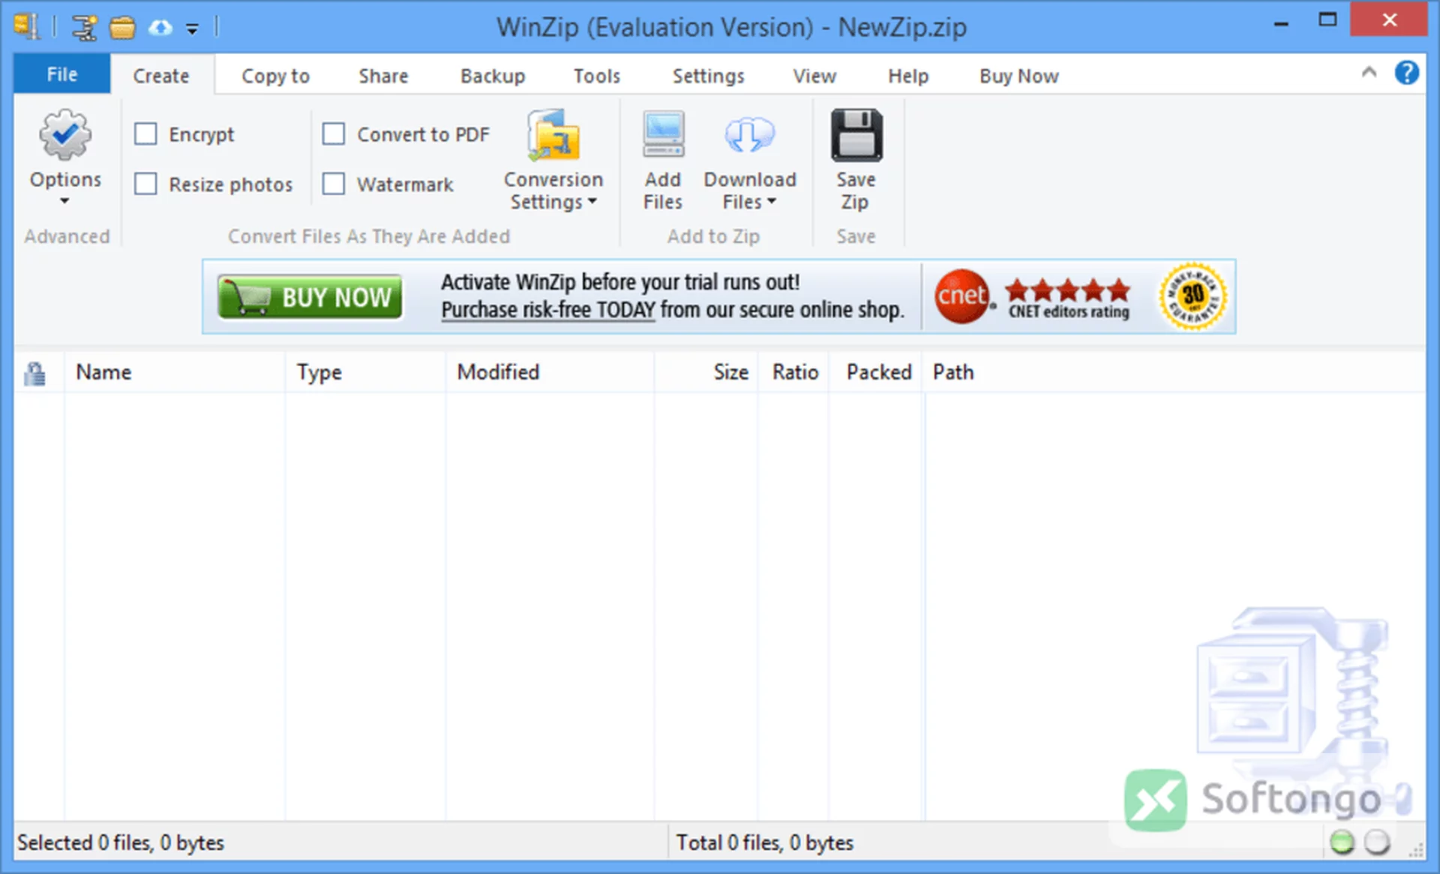Screen dimensions: 1440x874
Task: Sort by the Type column header
Action: pos(365,372)
